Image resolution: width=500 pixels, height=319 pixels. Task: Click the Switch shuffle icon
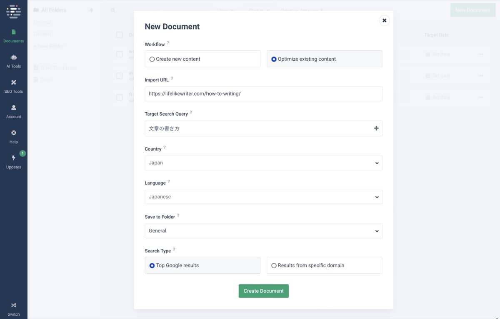pos(13,305)
